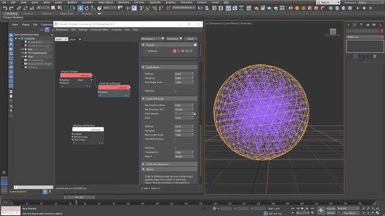385x216 pixels.
Task: Open the Workspace 1 dropdown
Action: 152,38
